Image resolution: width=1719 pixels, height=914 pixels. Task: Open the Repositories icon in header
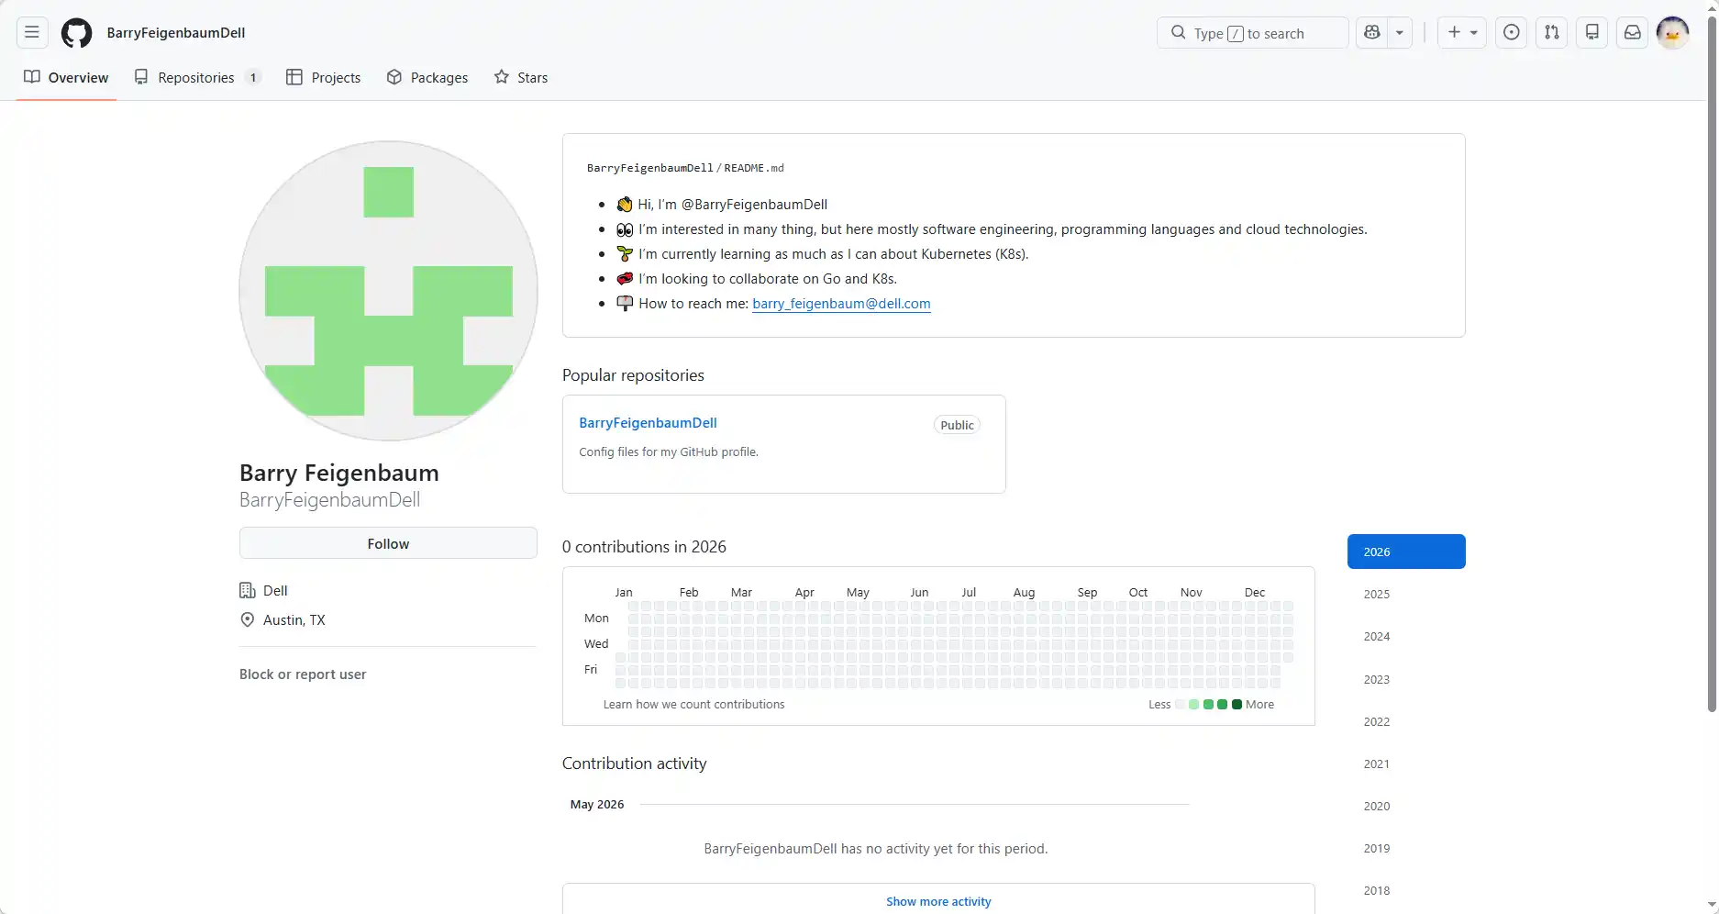click(1592, 33)
